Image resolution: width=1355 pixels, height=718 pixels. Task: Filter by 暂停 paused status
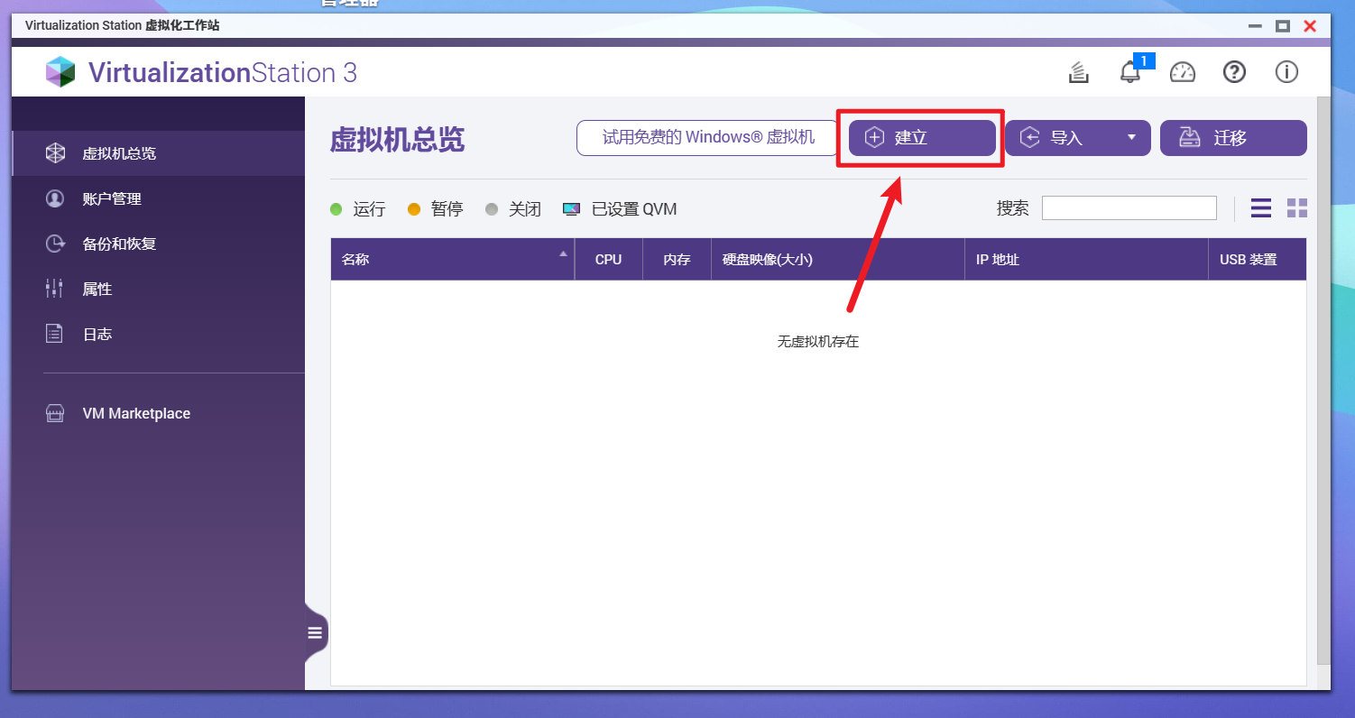(435, 209)
